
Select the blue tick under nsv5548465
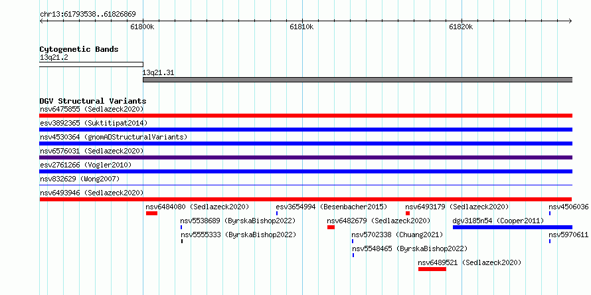coord(353,255)
